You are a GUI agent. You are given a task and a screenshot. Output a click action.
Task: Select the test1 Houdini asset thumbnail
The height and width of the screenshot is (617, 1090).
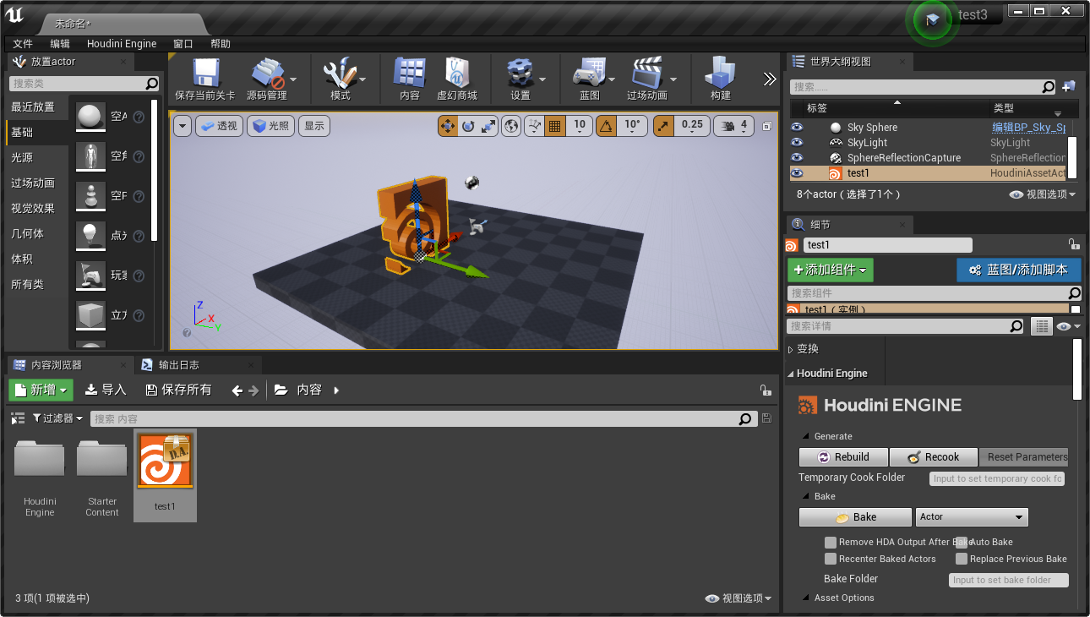165,461
